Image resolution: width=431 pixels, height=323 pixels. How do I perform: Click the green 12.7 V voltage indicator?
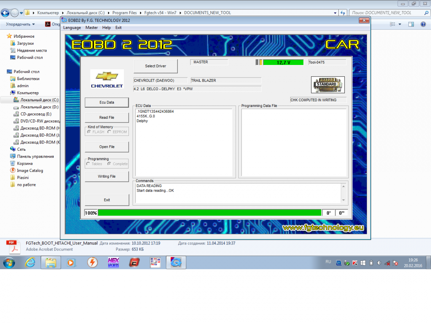tap(283, 62)
